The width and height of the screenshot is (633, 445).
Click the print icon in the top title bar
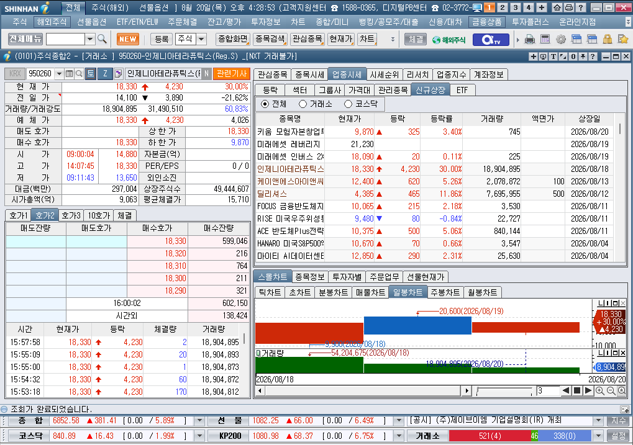[x=569, y=7]
